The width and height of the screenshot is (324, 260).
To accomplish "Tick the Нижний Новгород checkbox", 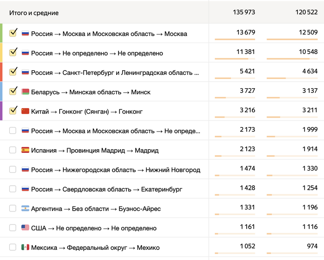I will point(12,169).
